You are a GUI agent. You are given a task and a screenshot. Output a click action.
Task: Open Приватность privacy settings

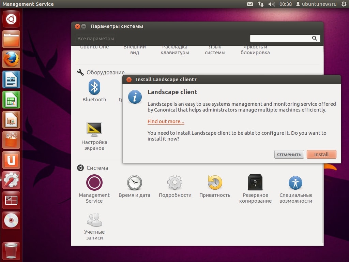point(215,186)
